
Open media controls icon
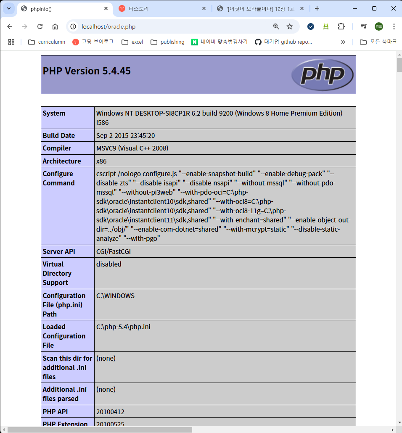pos(364,26)
